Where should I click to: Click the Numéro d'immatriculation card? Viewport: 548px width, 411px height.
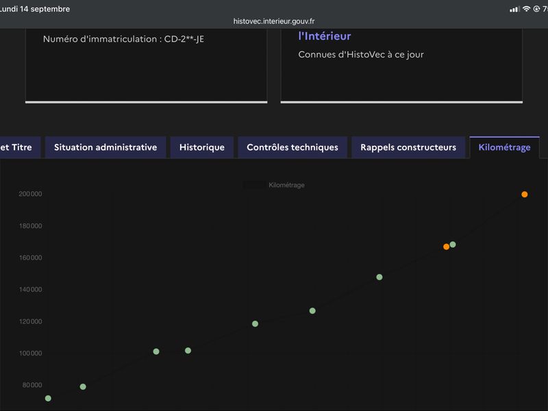tap(147, 66)
